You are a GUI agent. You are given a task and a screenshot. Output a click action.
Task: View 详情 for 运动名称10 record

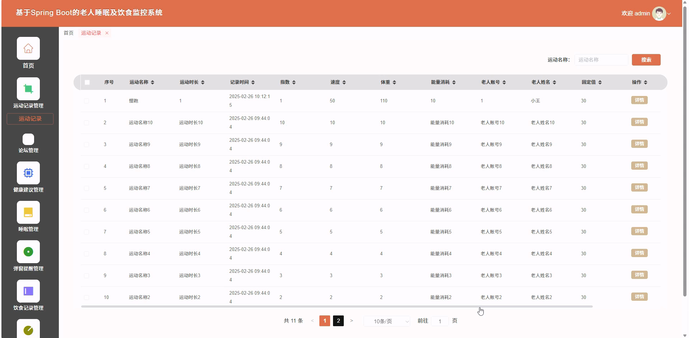coord(639,122)
